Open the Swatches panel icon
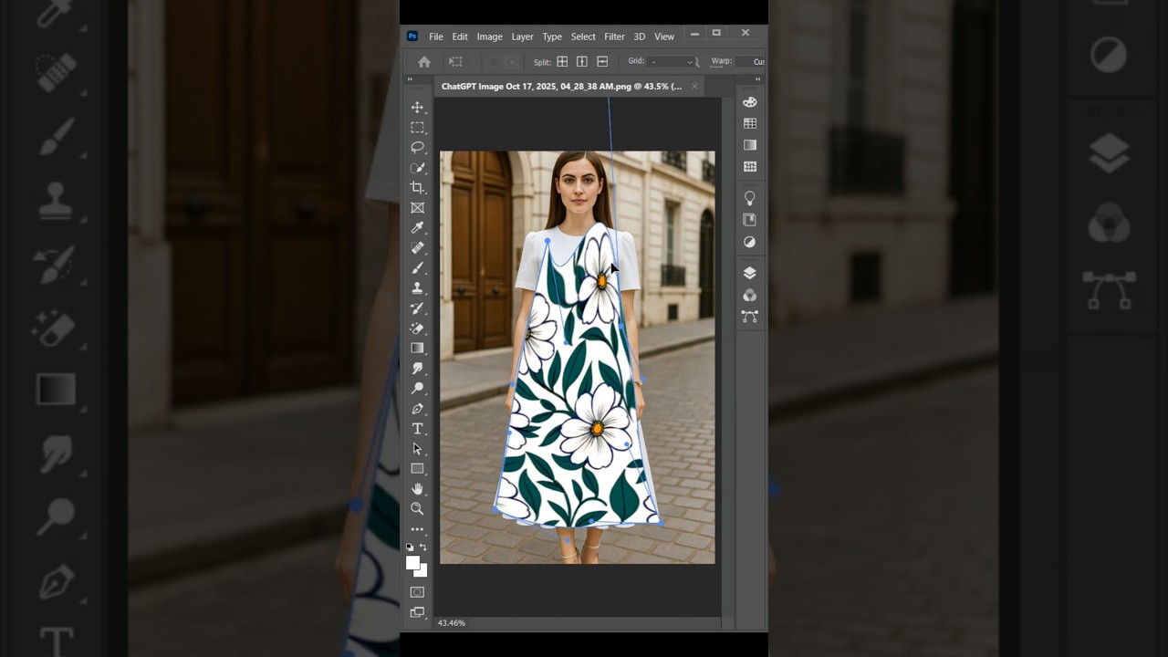Screen dimensions: 1168x657 [750, 123]
